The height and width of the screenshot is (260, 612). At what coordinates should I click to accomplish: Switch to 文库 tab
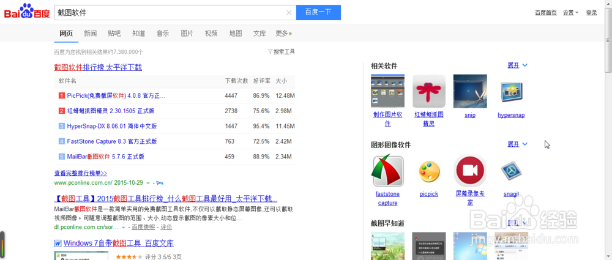click(x=259, y=33)
